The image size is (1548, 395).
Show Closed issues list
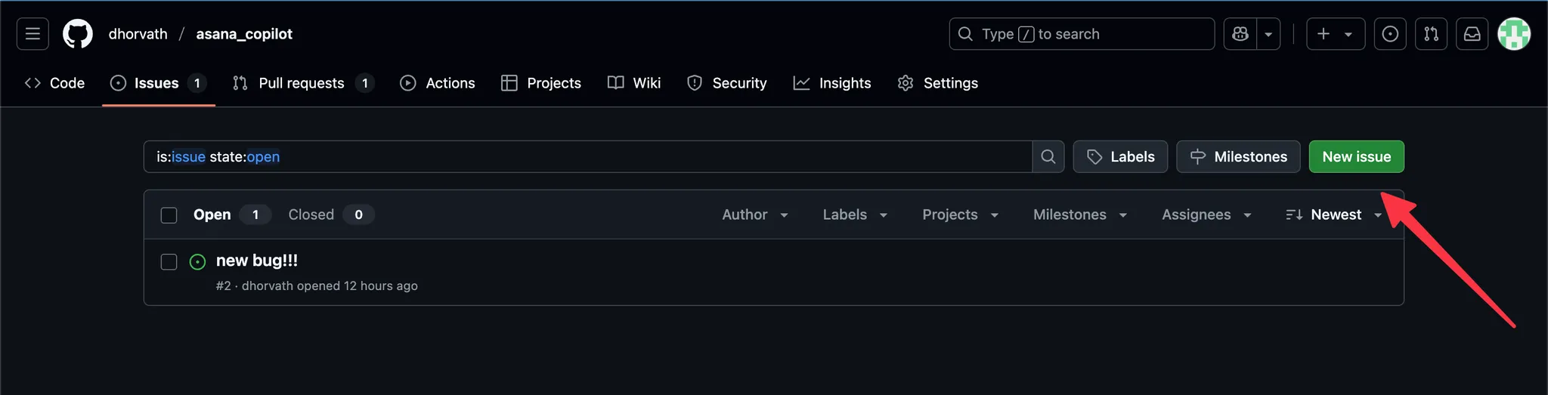coord(331,214)
